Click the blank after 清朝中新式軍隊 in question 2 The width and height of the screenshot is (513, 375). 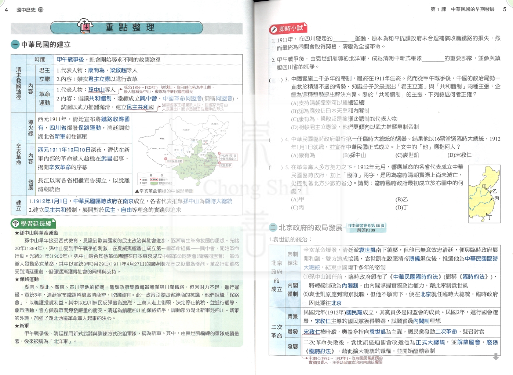[x=433, y=58]
